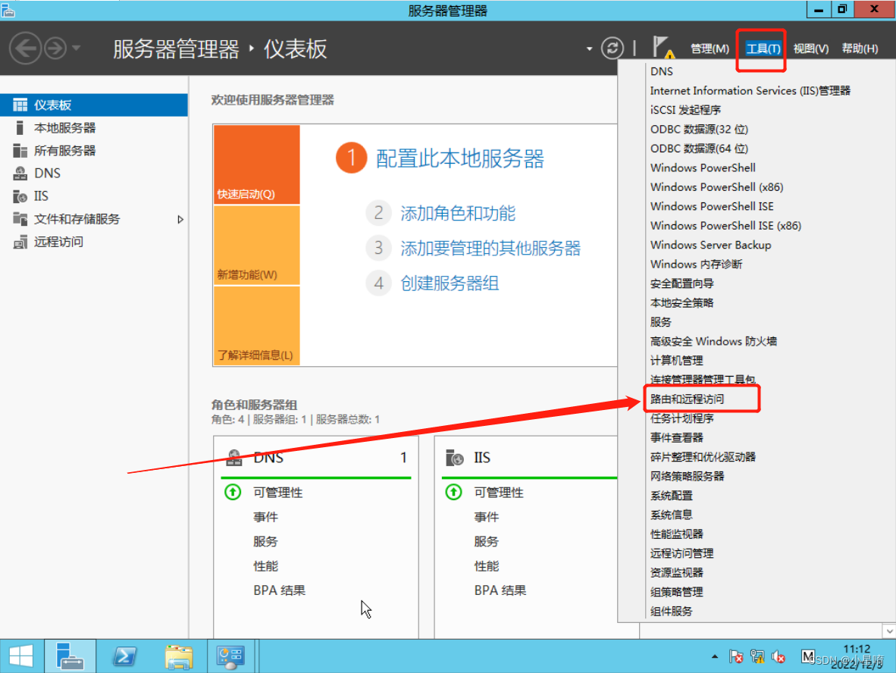Image resolution: width=896 pixels, height=673 pixels.
Task: Expand the 文件和存储服务 arrow
Action: pos(180,219)
